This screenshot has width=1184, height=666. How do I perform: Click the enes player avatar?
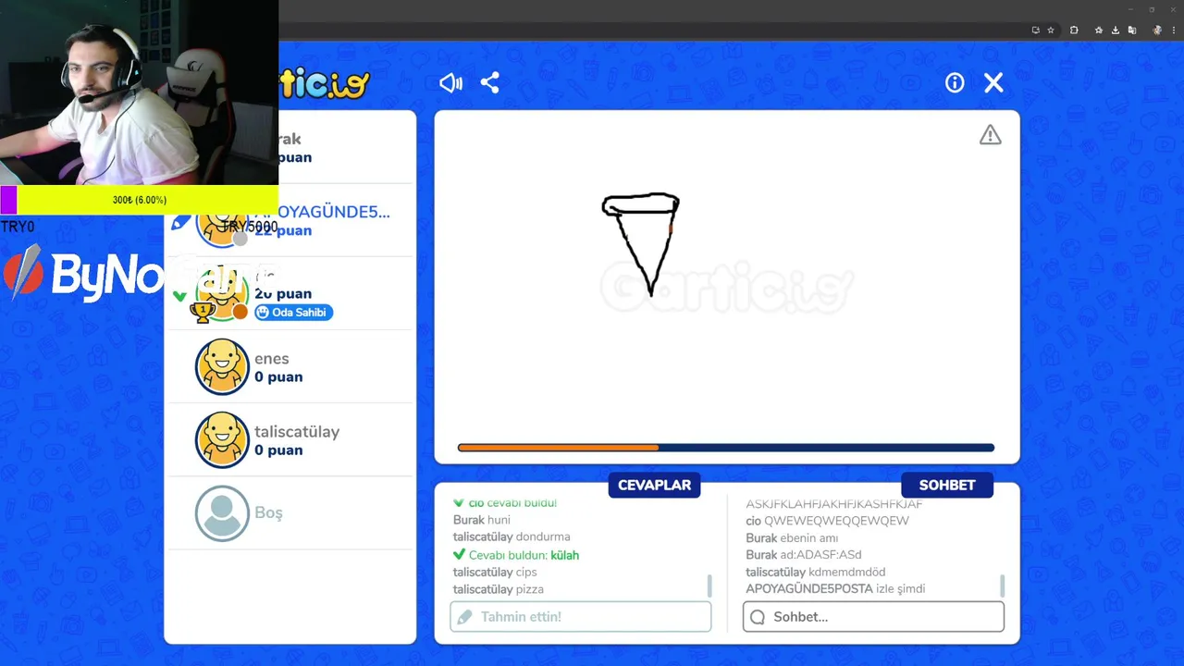(222, 367)
